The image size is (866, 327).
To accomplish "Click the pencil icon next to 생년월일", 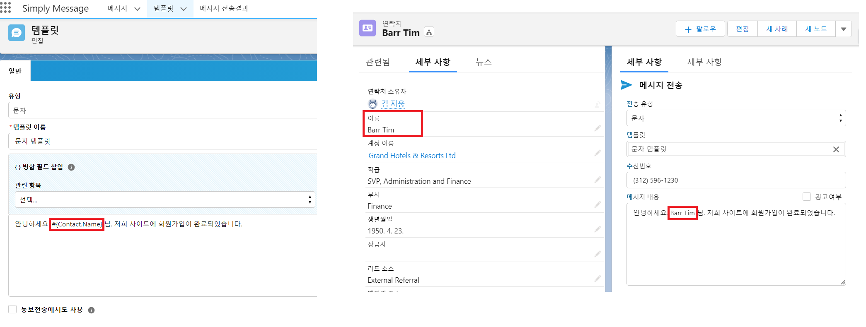I will click(x=597, y=229).
